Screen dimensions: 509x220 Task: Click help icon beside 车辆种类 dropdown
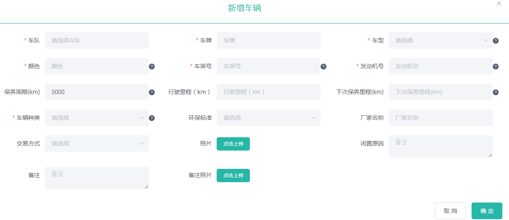pos(152,118)
